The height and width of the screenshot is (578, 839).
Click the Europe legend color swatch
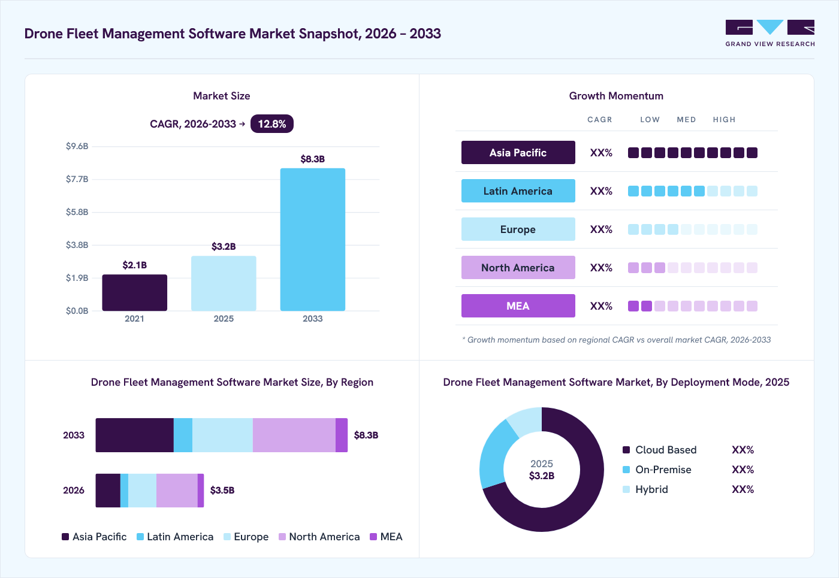(x=227, y=537)
